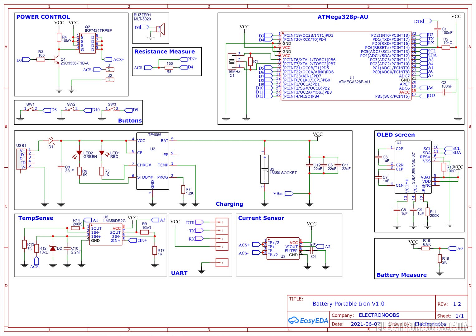This screenshot has width=476, height=336.
Task: Click the 16MHz crystal X1 symbol
Action: pos(232,62)
